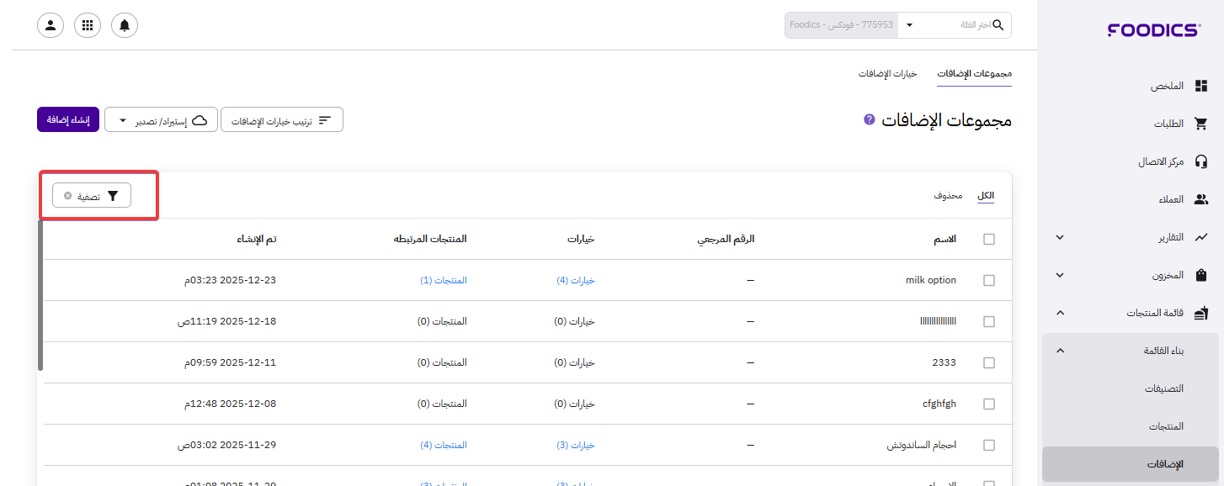Check the select-all checkbox in table header

989,239
